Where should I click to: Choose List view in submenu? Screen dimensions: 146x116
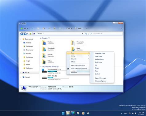click(x=102, y=65)
